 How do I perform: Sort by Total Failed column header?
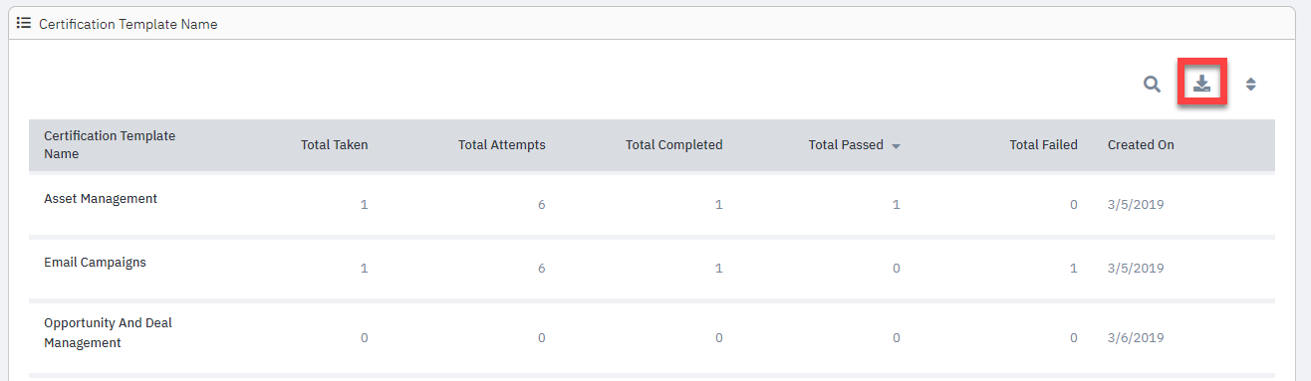click(1044, 145)
